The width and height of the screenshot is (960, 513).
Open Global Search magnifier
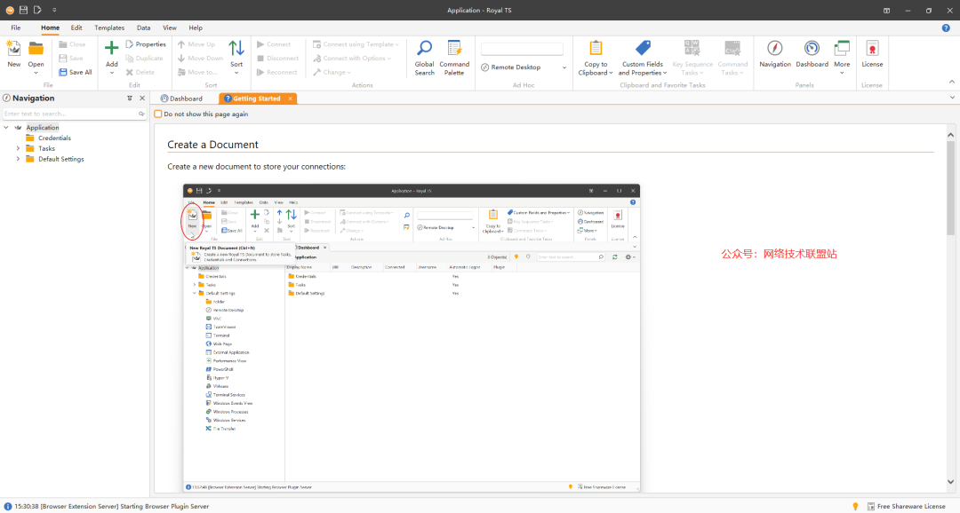pyautogui.click(x=424, y=58)
